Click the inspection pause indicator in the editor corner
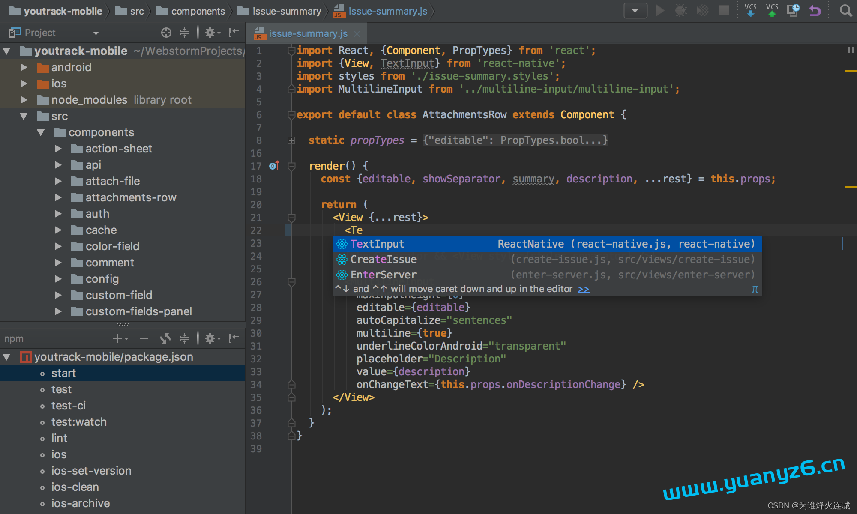 tap(851, 50)
